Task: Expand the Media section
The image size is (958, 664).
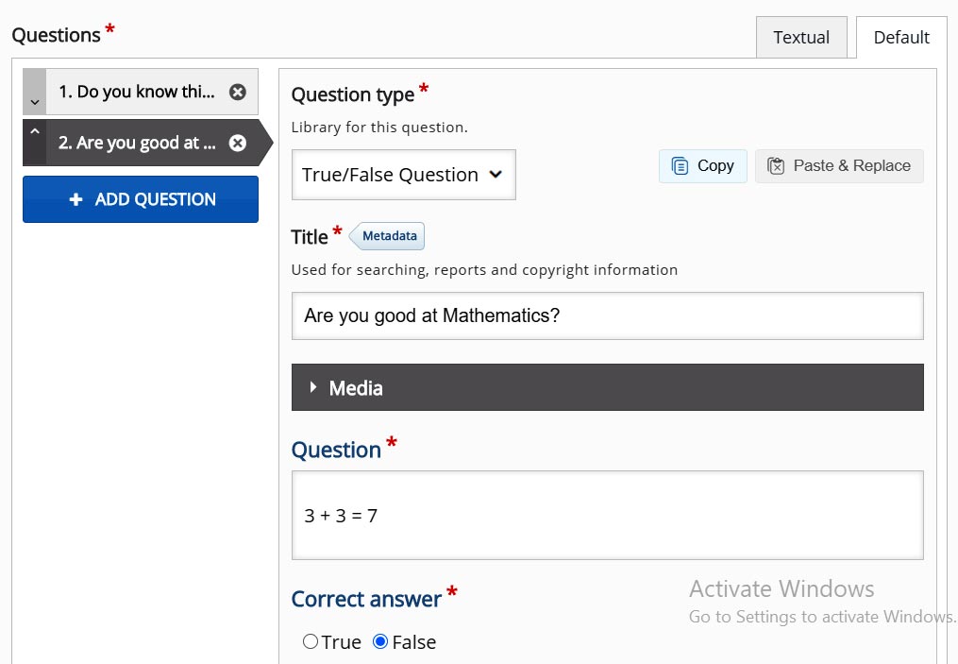Action: point(607,388)
